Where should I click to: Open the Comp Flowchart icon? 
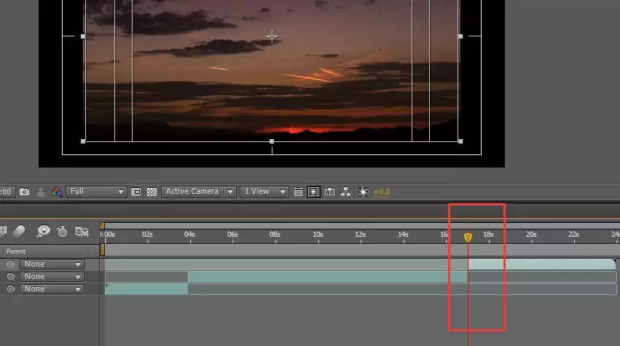coord(345,192)
